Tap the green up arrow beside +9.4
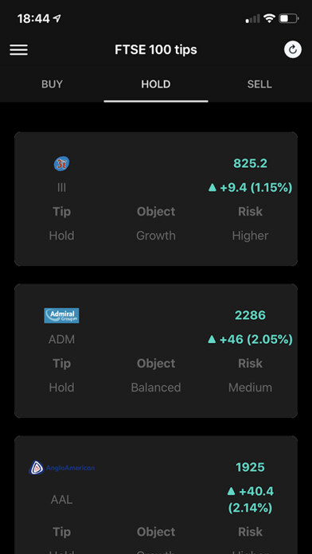Screen dimensions: 312x554 coord(212,187)
